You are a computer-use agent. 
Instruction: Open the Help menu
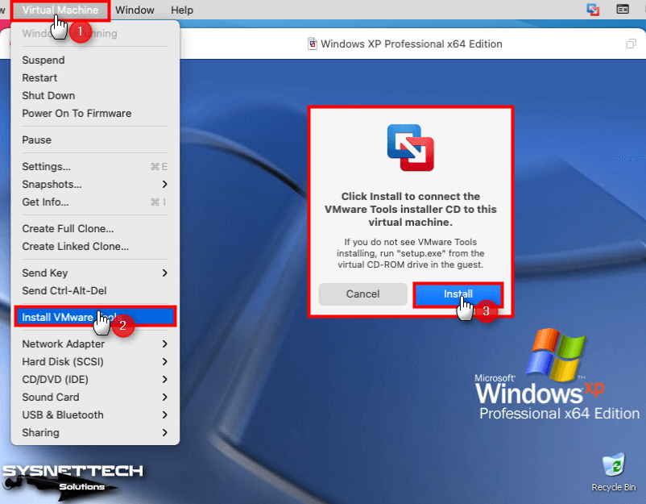pyautogui.click(x=182, y=10)
